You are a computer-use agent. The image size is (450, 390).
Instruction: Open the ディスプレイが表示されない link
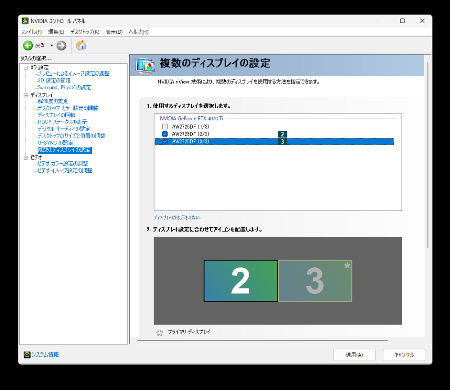[178, 218]
